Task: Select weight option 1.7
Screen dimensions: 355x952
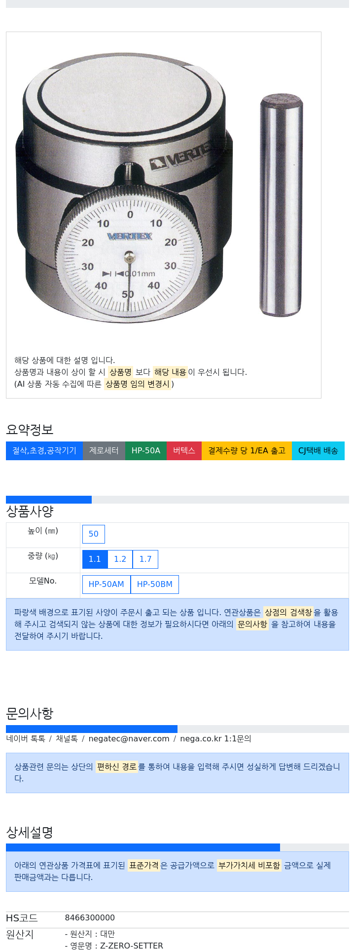Action: point(145,559)
